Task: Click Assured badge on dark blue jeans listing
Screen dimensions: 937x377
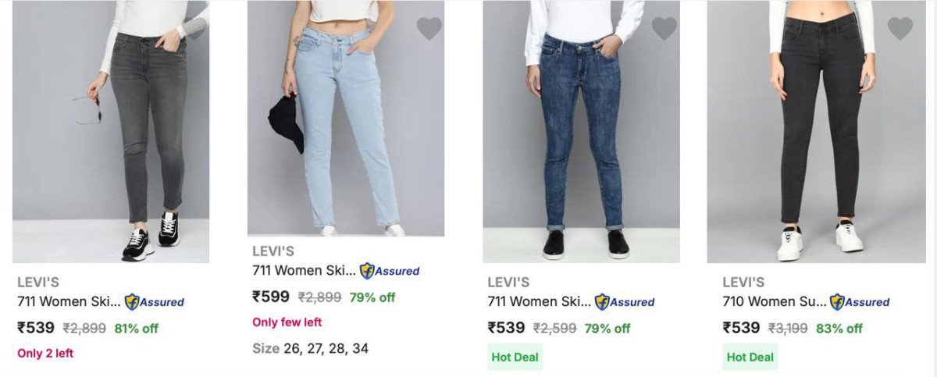Action: (625, 302)
